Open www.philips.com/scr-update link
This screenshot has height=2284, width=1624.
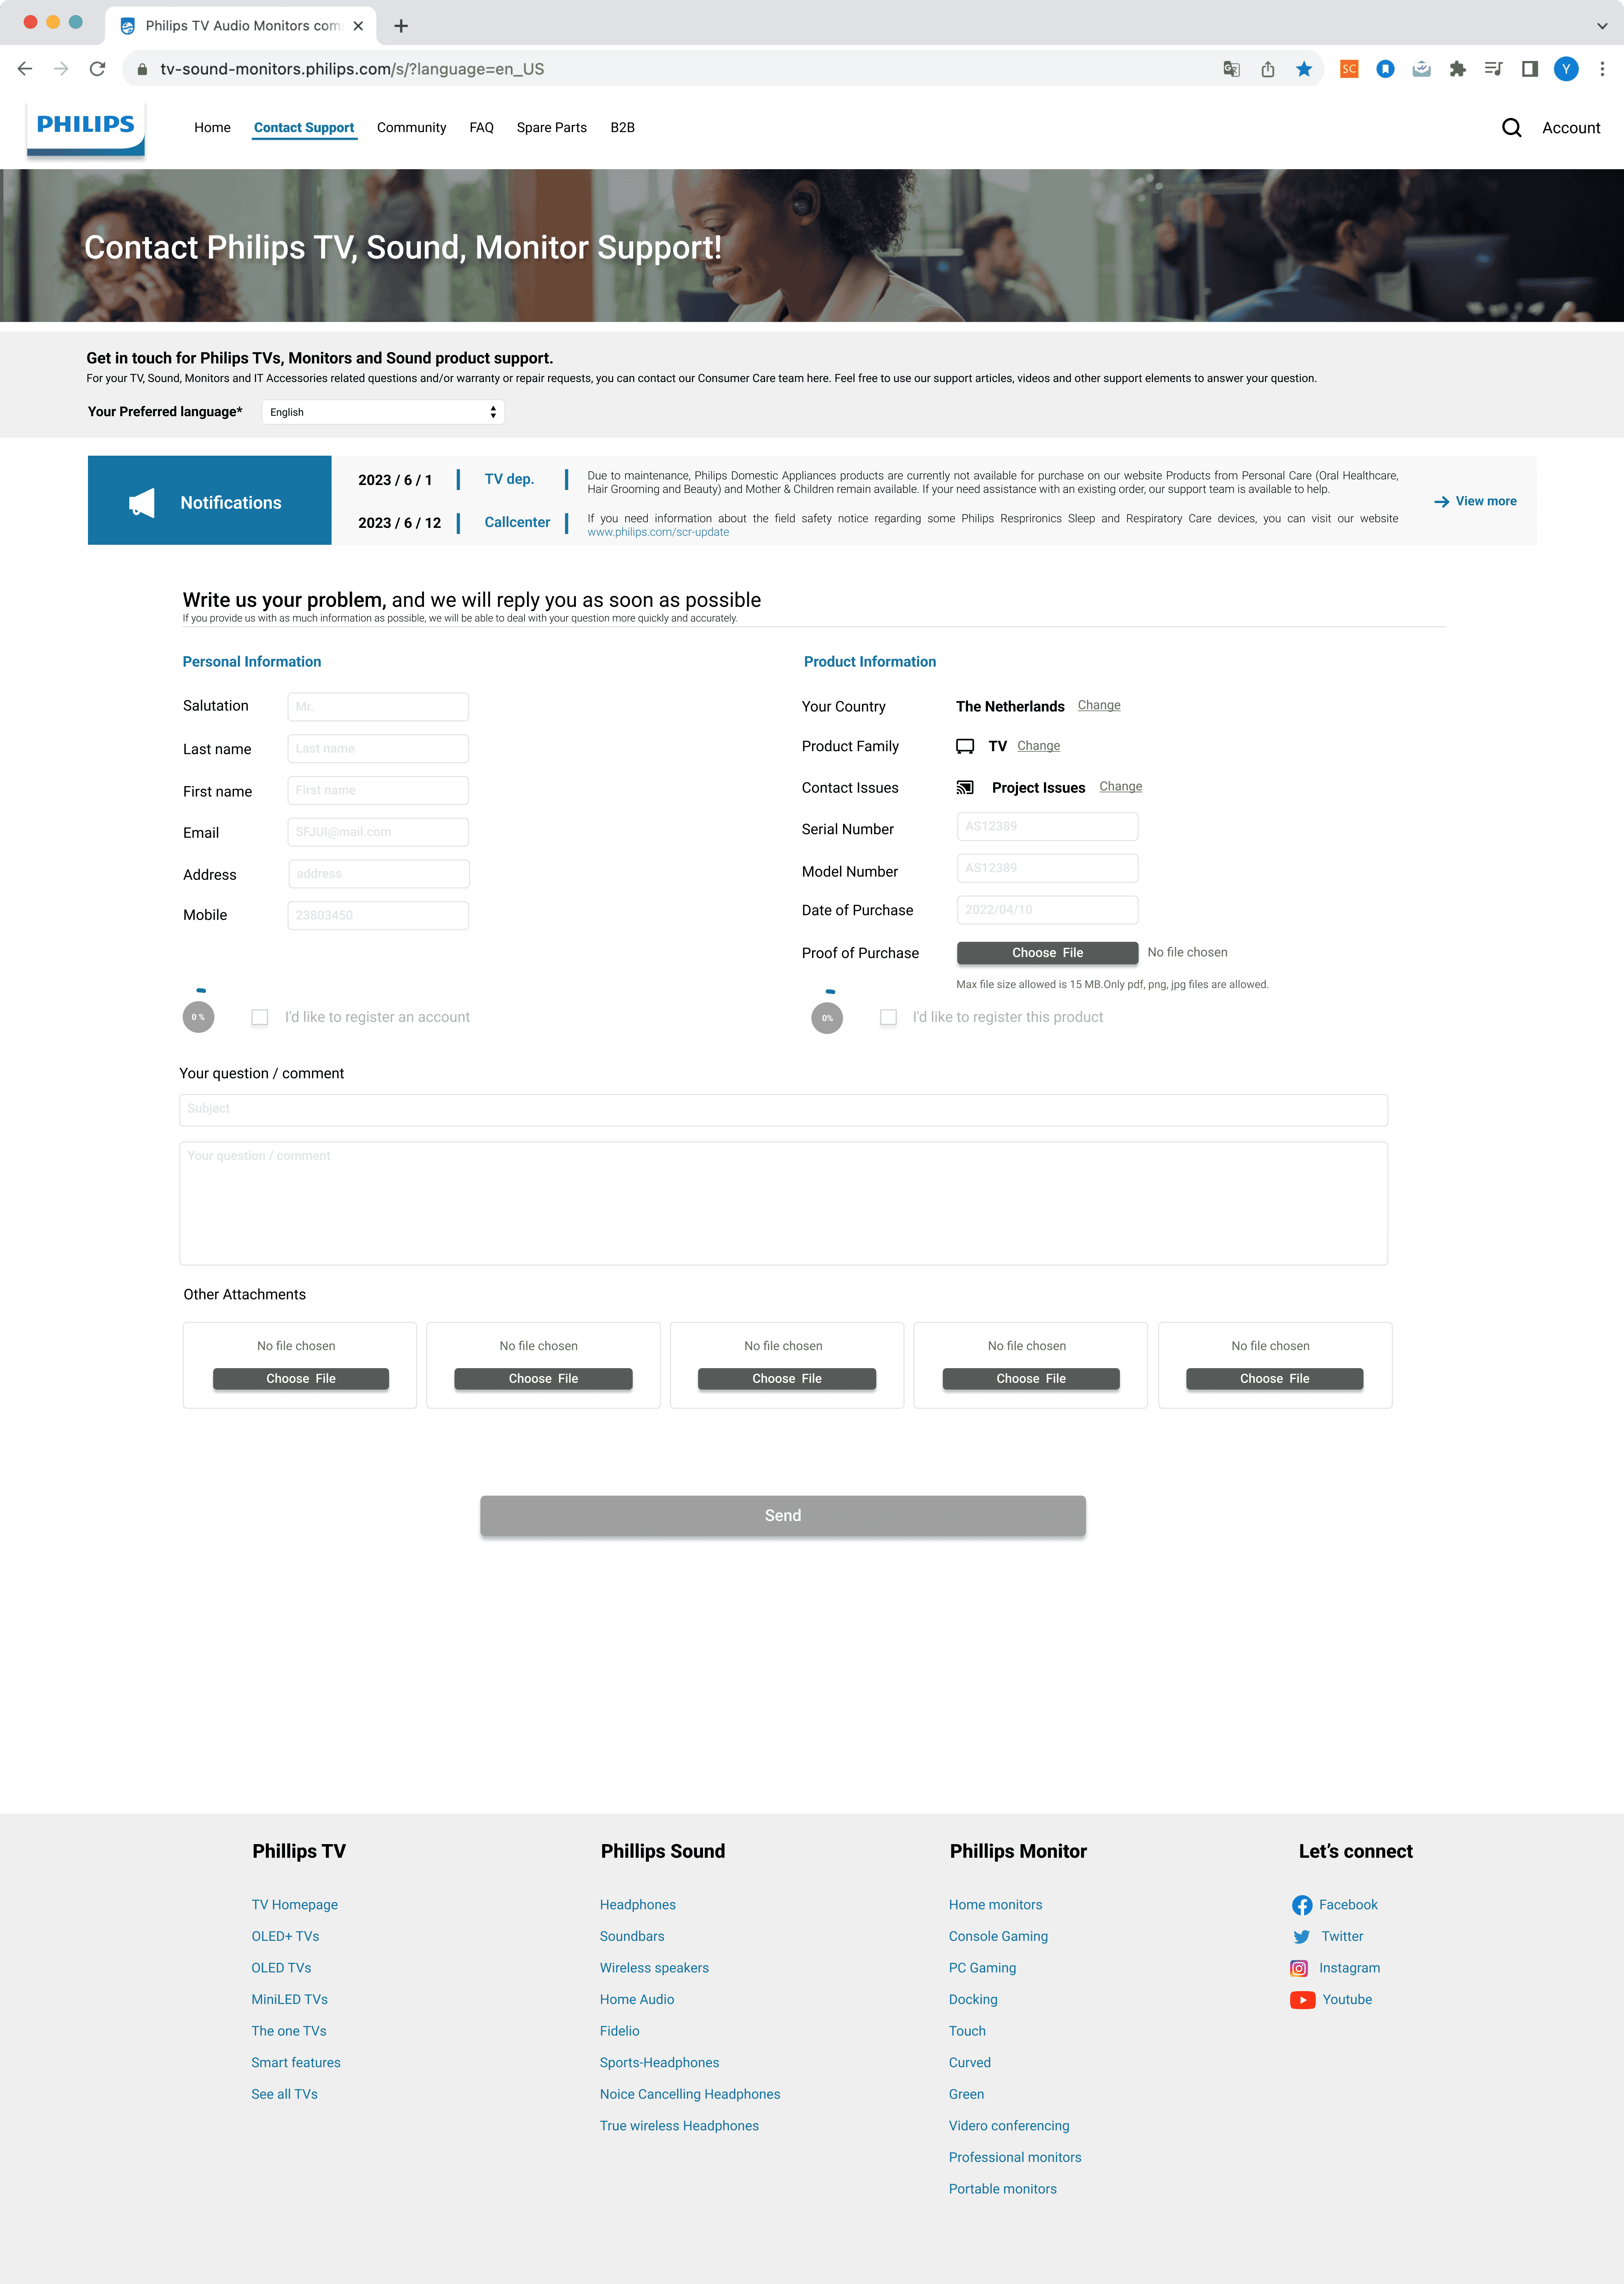click(x=657, y=532)
